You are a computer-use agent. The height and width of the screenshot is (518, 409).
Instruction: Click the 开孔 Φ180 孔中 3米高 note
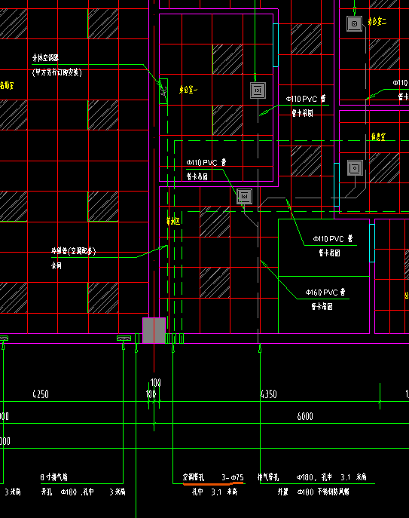coord(83,492)
